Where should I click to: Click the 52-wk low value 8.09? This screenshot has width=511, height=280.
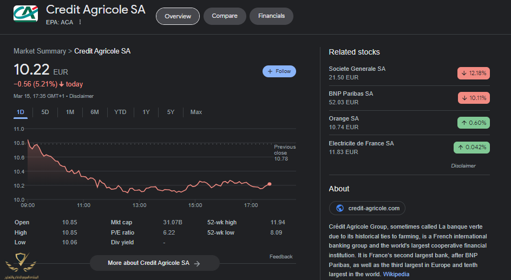[x=276, y=233]
